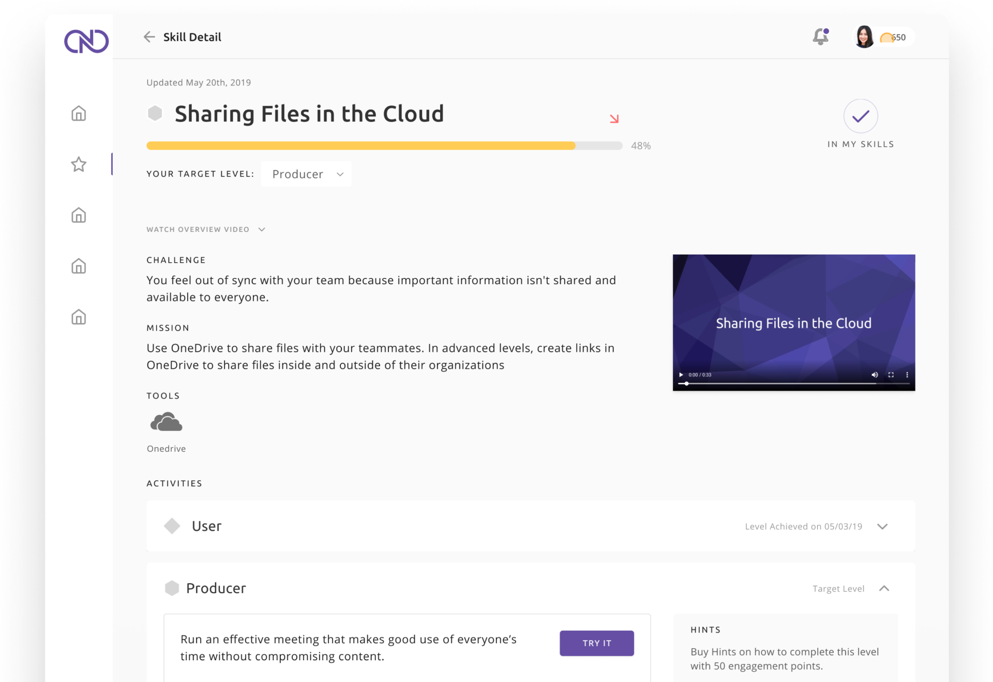Click the bottom home icon in the sidebar

79,317
